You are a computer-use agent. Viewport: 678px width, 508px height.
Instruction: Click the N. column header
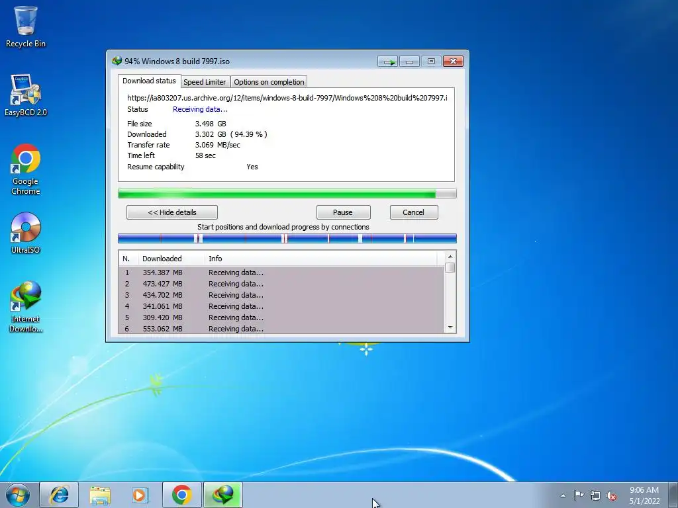pyautogui.click(x=128, y=259)
